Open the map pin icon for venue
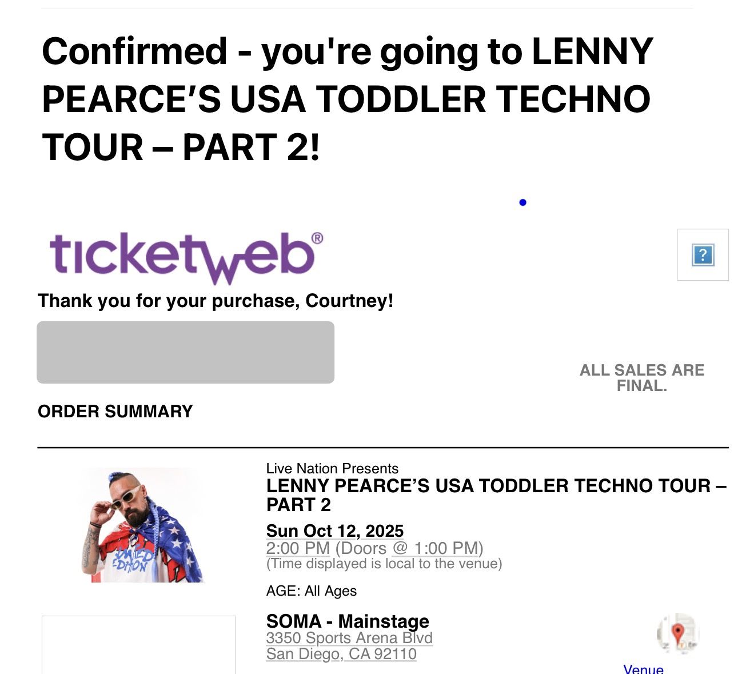734x674 pixels. pyautogui.click(x=678, y=633)
